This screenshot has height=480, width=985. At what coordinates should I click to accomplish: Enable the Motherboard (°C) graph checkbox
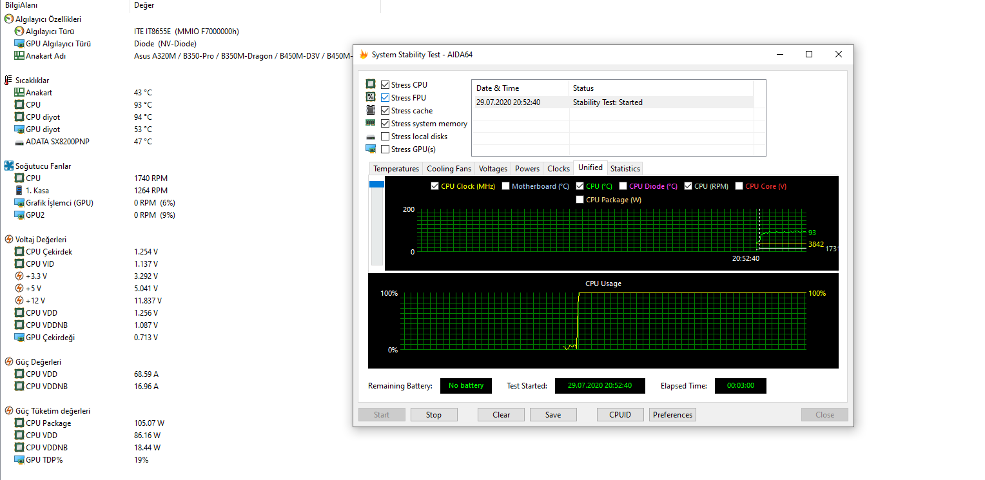(505, 186)
